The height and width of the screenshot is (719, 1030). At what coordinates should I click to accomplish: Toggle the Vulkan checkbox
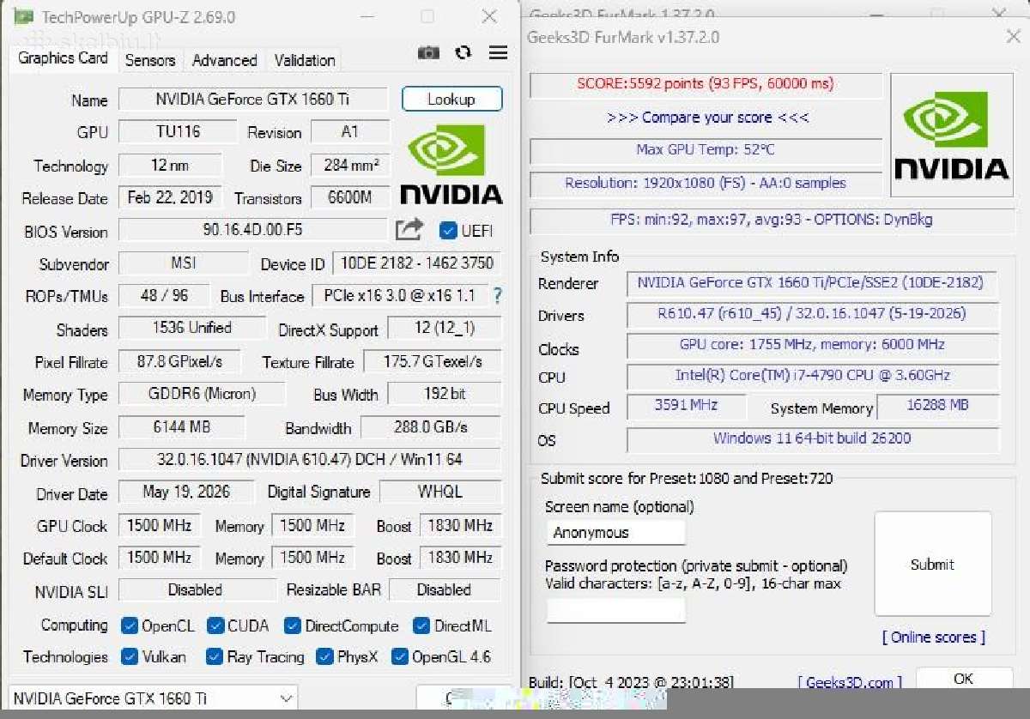130,656
